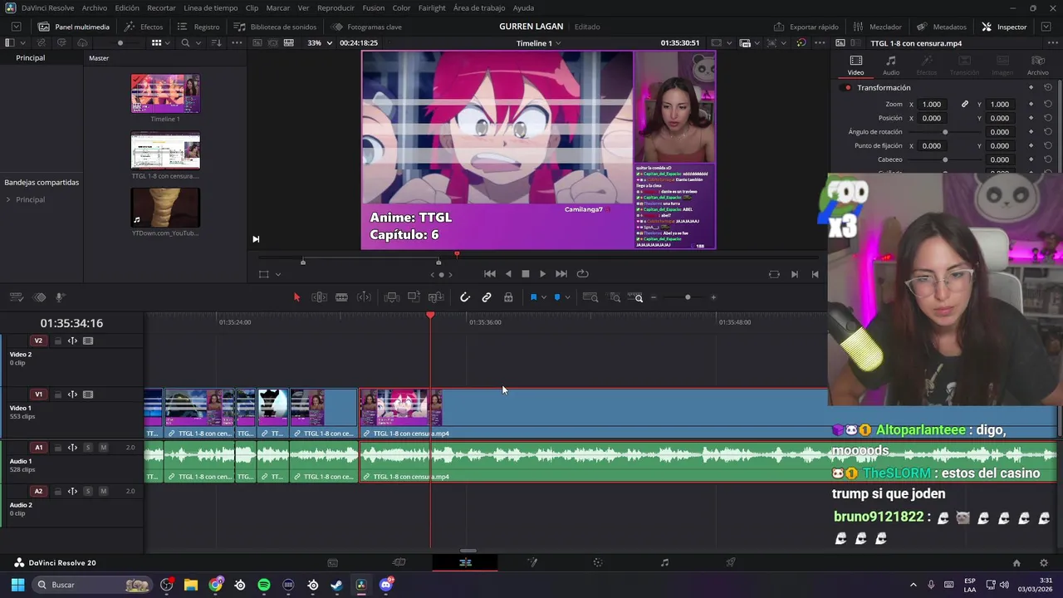This screenshot has width=1063, height=598.
Task: Open the Fotogramas clave panel
Action: point(366,27)
